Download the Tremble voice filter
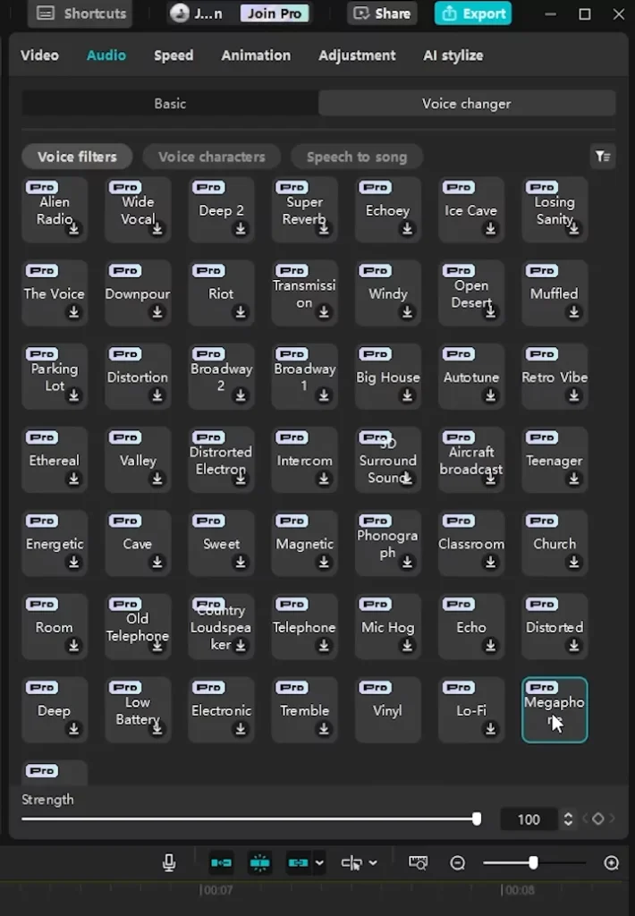 click(x=324, y=729)
